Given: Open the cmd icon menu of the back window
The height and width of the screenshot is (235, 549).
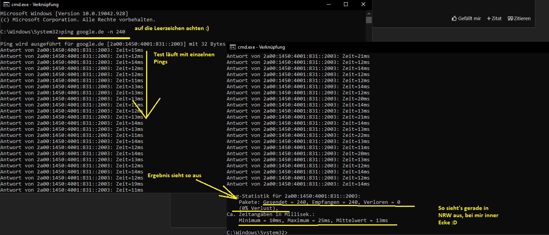Looking at the screenshot, I should (x=6, y=5).
